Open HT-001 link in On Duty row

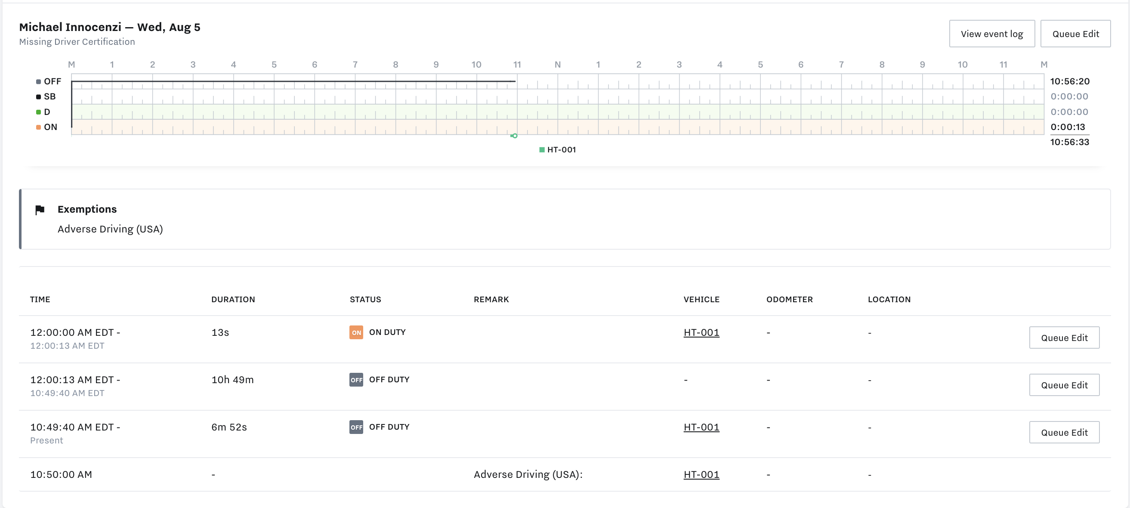coord(701,332)
